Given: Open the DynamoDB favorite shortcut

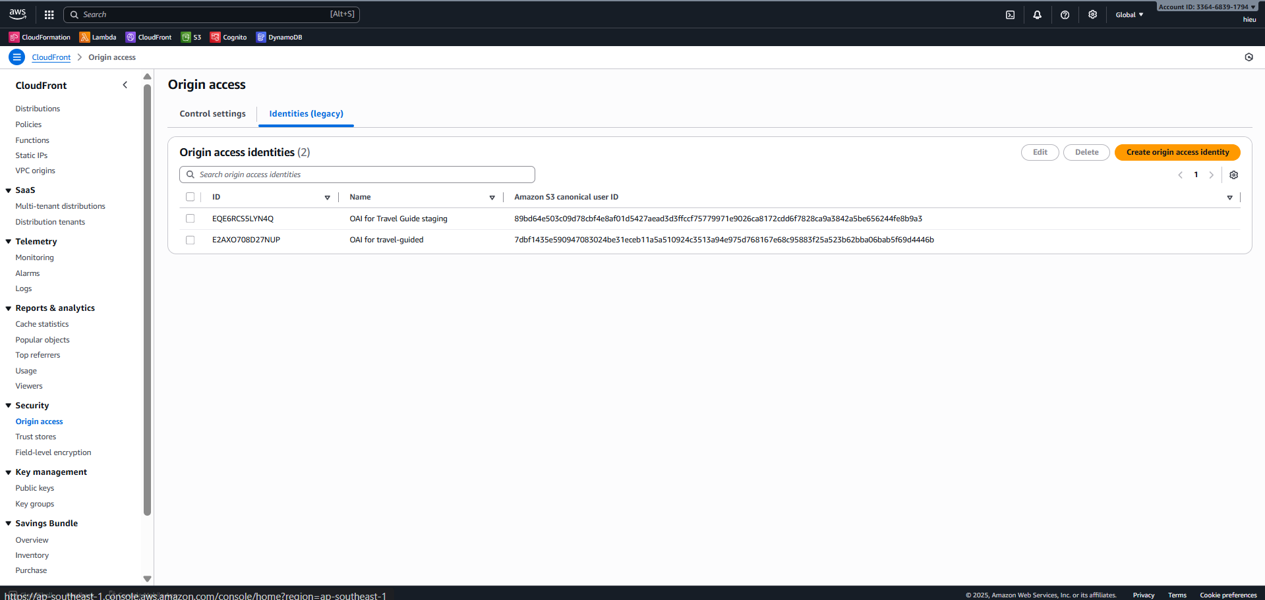Looking at the screenshot, I should (279, 37).
